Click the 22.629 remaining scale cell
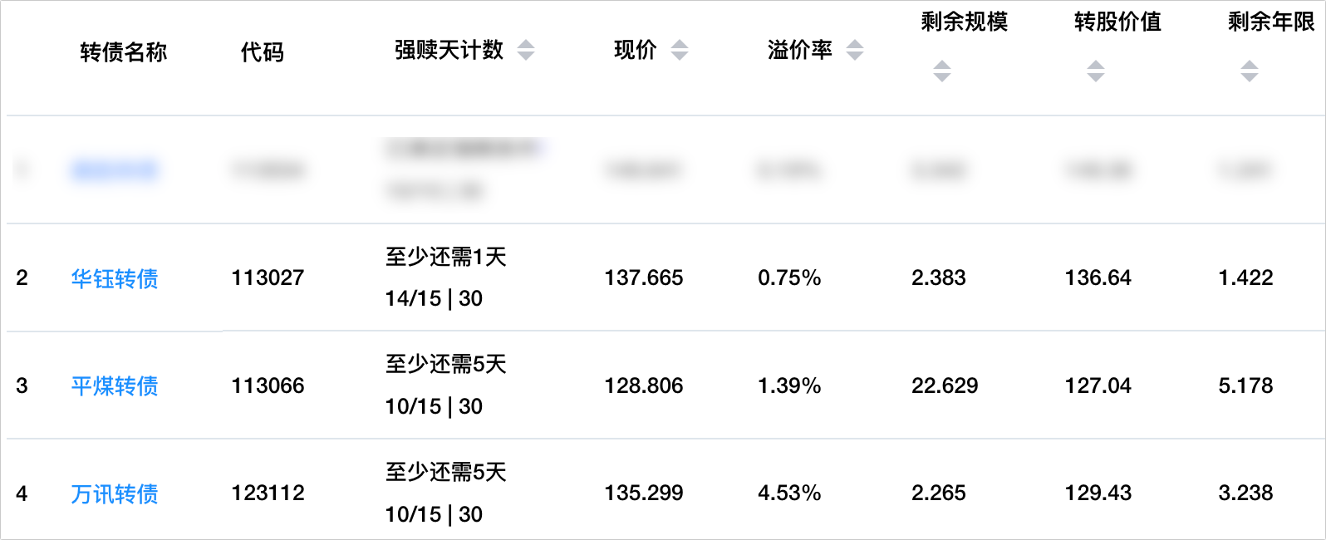1326x540 pixels. point(945,386)
